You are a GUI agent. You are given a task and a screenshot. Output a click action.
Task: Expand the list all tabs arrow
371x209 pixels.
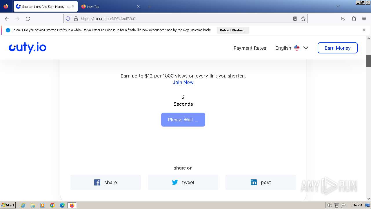pos(338,6)
